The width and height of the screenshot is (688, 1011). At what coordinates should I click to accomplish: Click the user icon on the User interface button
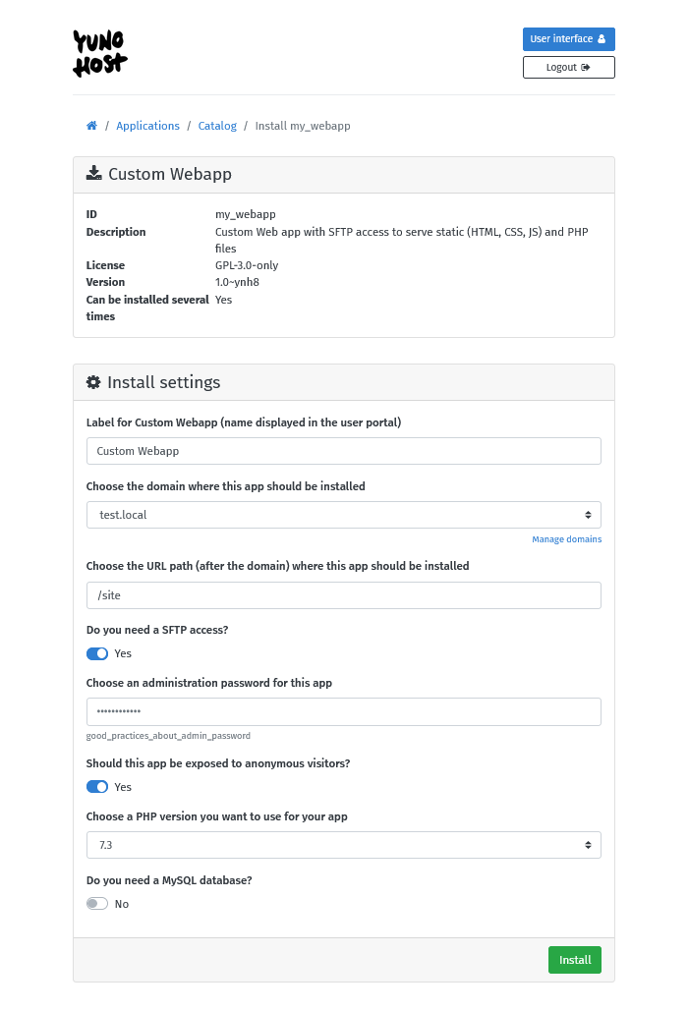(x=602, y=39)
